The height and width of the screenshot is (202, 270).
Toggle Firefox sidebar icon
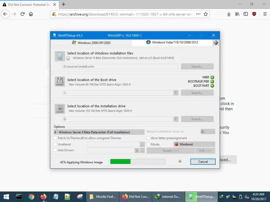[246, 14]
